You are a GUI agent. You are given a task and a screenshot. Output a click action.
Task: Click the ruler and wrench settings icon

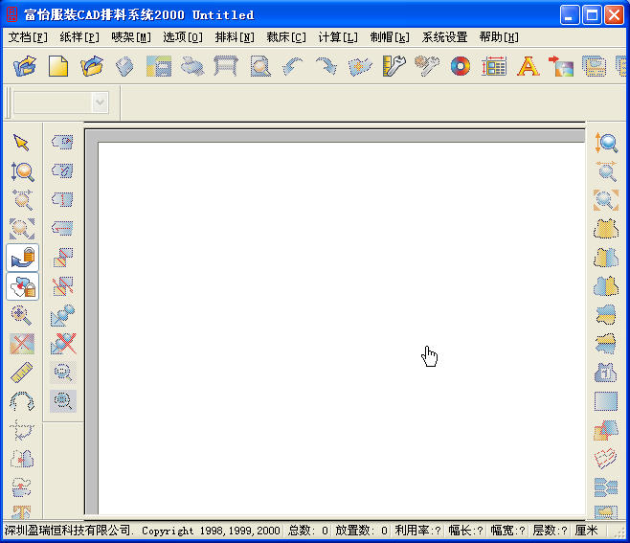click(x=394, y=66)
